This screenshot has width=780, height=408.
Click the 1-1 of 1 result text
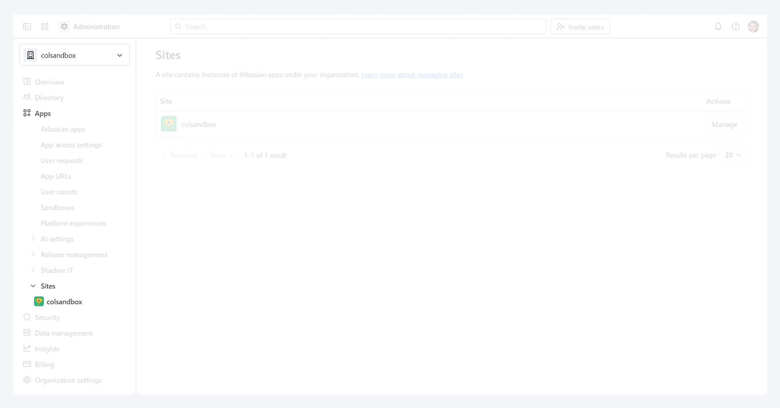coord(265,155)
